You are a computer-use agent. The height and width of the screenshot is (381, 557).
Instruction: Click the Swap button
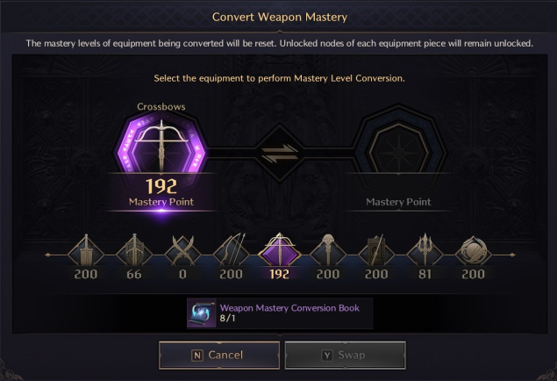click(345, 355)
